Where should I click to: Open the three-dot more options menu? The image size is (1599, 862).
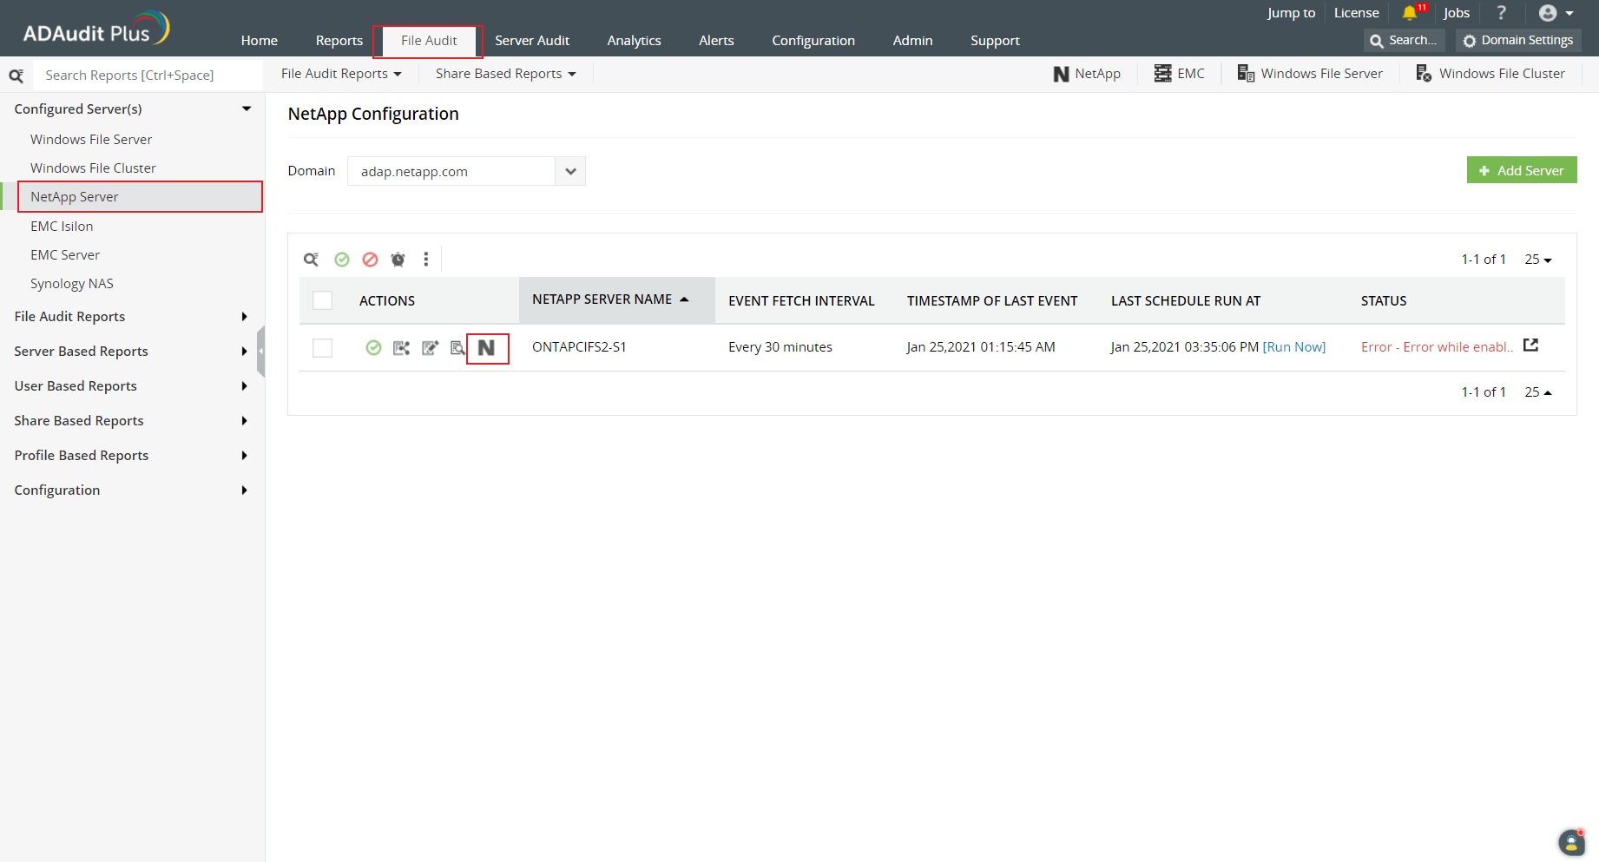click(x=425, y=260)
